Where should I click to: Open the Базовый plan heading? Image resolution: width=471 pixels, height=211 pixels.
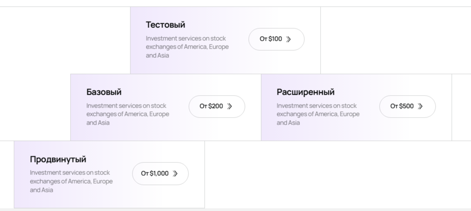click(x=104, y=92)
